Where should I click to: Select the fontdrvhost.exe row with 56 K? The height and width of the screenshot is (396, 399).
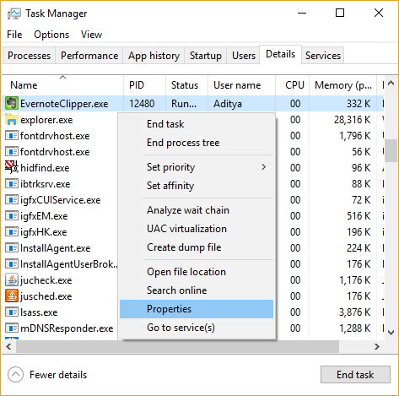(193, 152)
